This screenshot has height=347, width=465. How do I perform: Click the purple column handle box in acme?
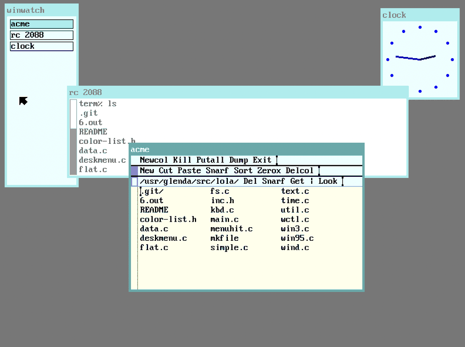(x=134, y=171)
